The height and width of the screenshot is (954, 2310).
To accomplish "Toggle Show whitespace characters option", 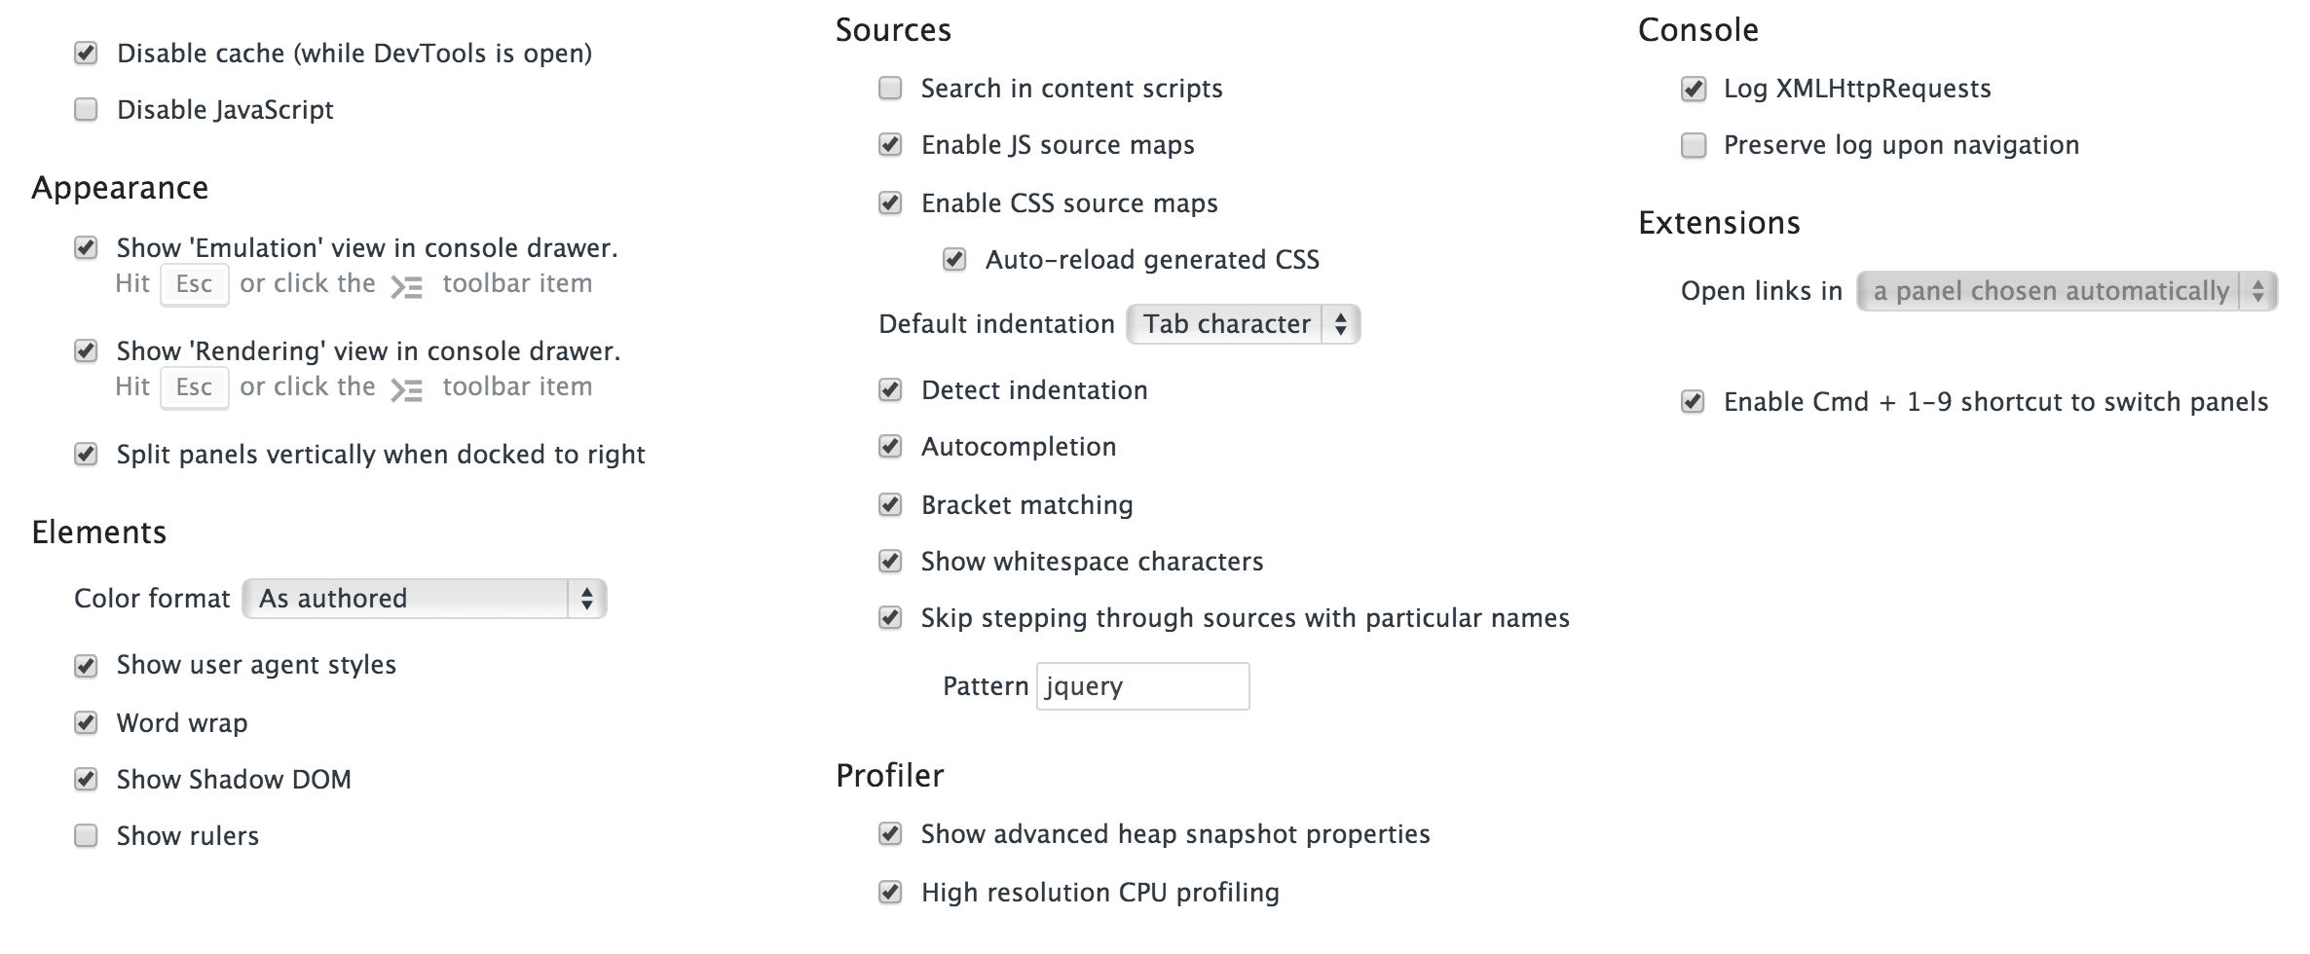I will pos(890,561).
